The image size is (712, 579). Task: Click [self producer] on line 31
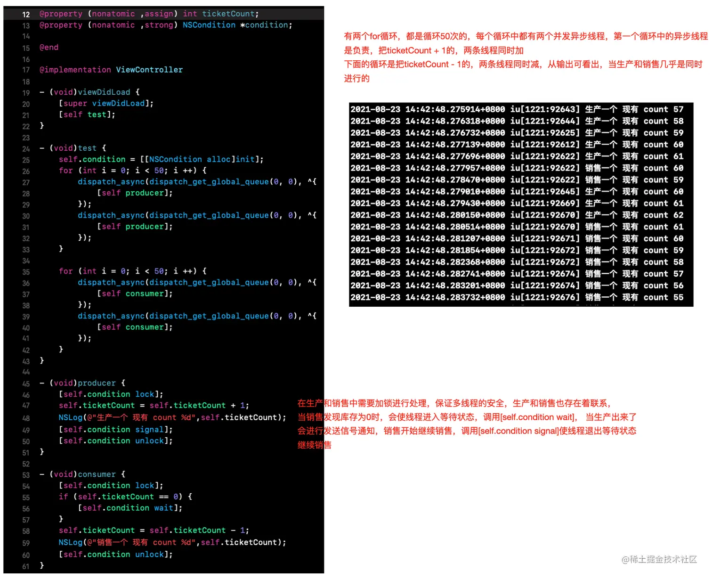point(135,227)
